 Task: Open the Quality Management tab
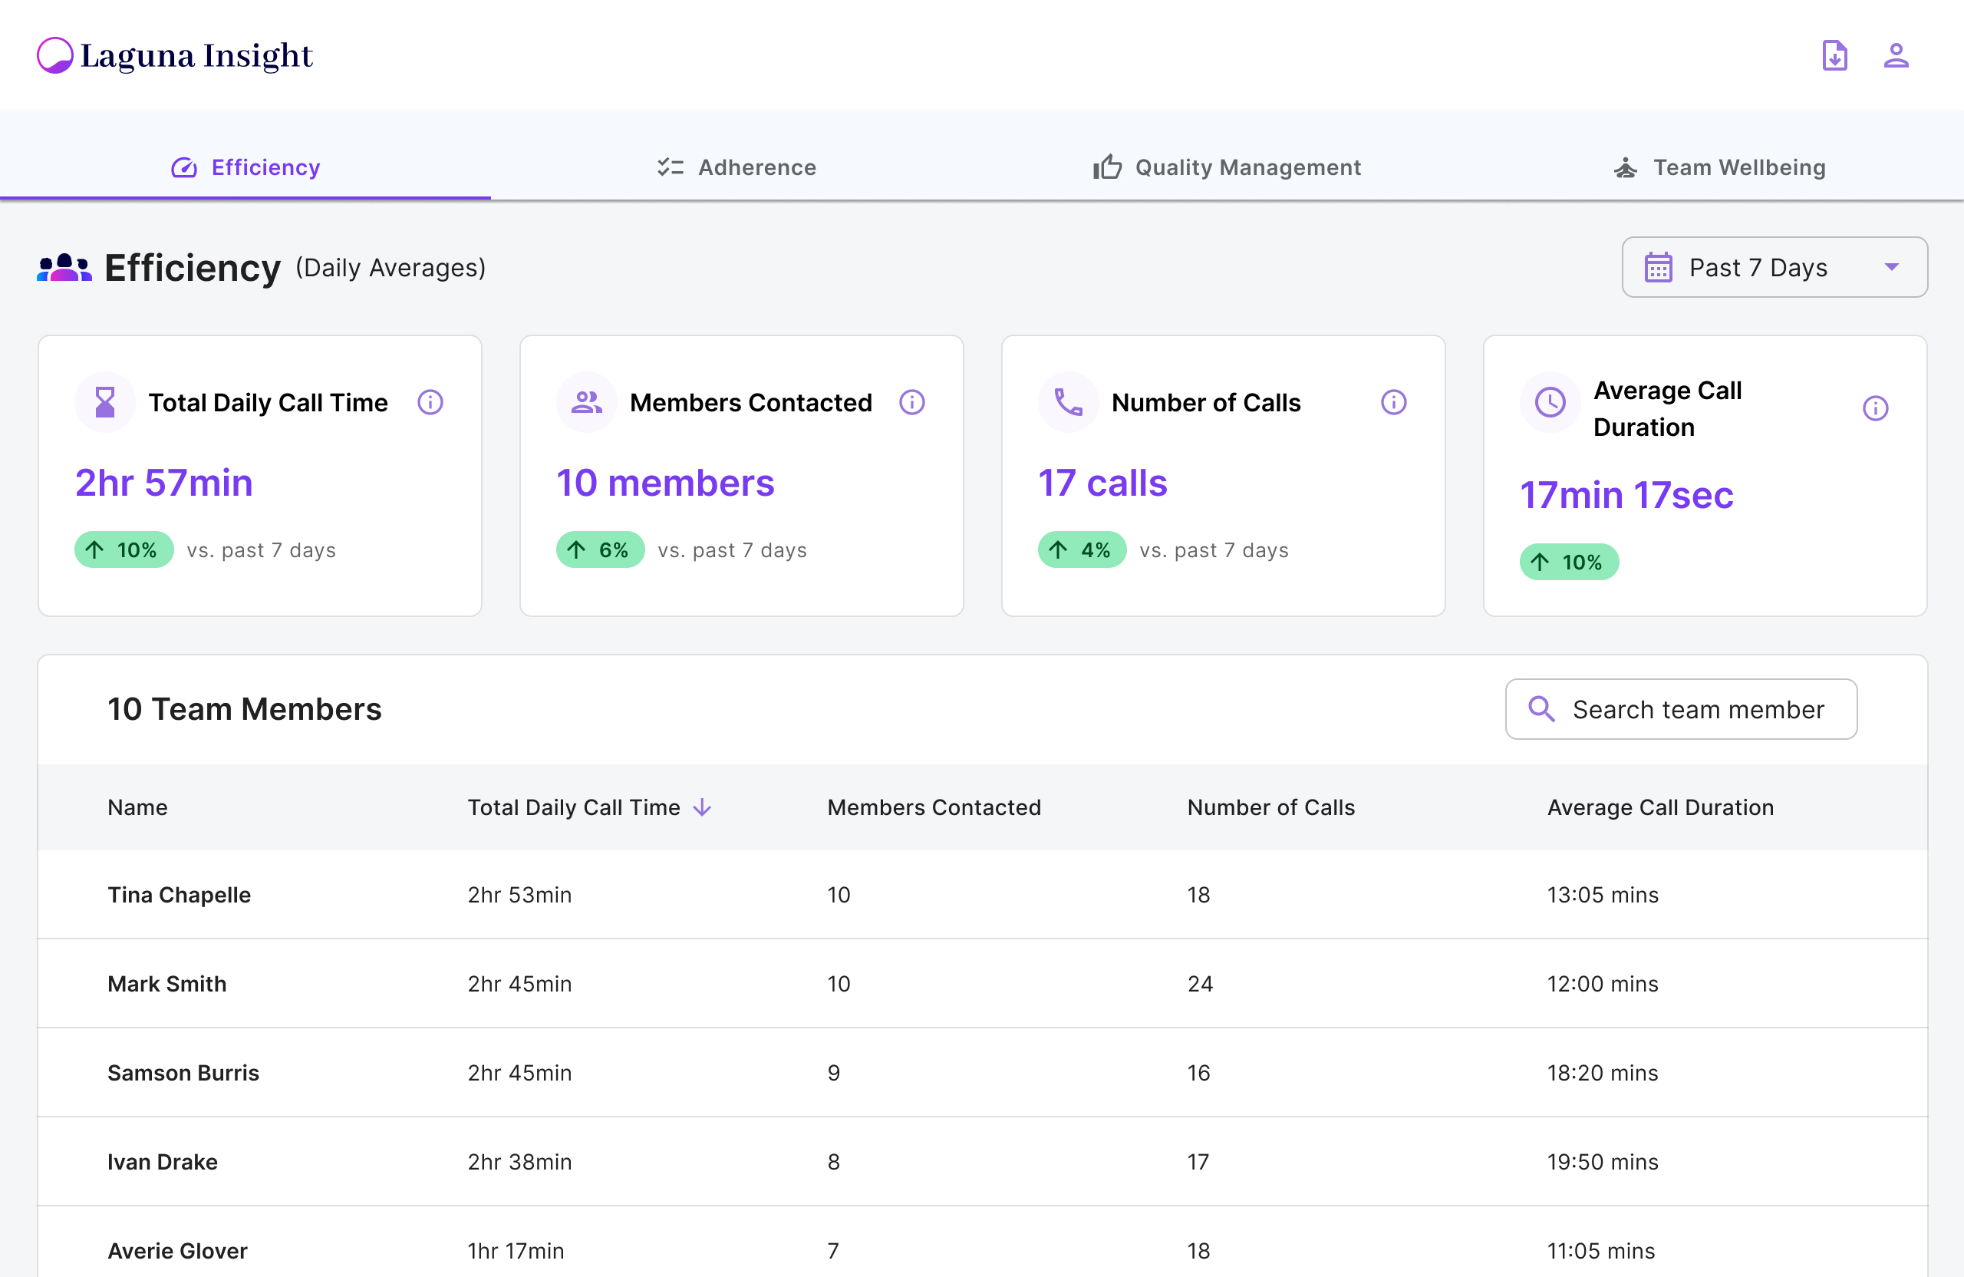pos(1227,167)
